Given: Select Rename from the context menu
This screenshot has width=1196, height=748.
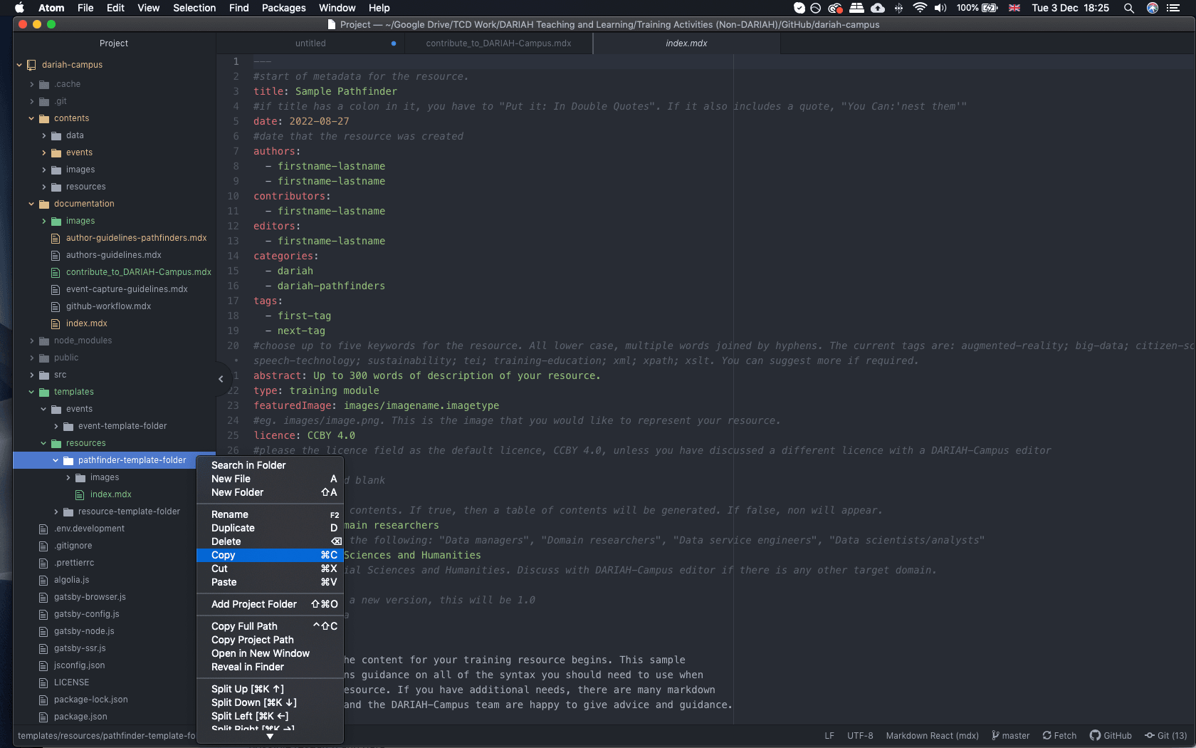Looking at the screenshot, I should [229, 514].
